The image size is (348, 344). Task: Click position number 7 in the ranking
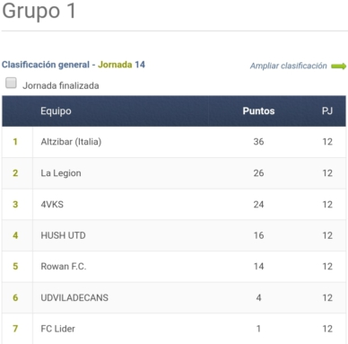tap(15, 329)
